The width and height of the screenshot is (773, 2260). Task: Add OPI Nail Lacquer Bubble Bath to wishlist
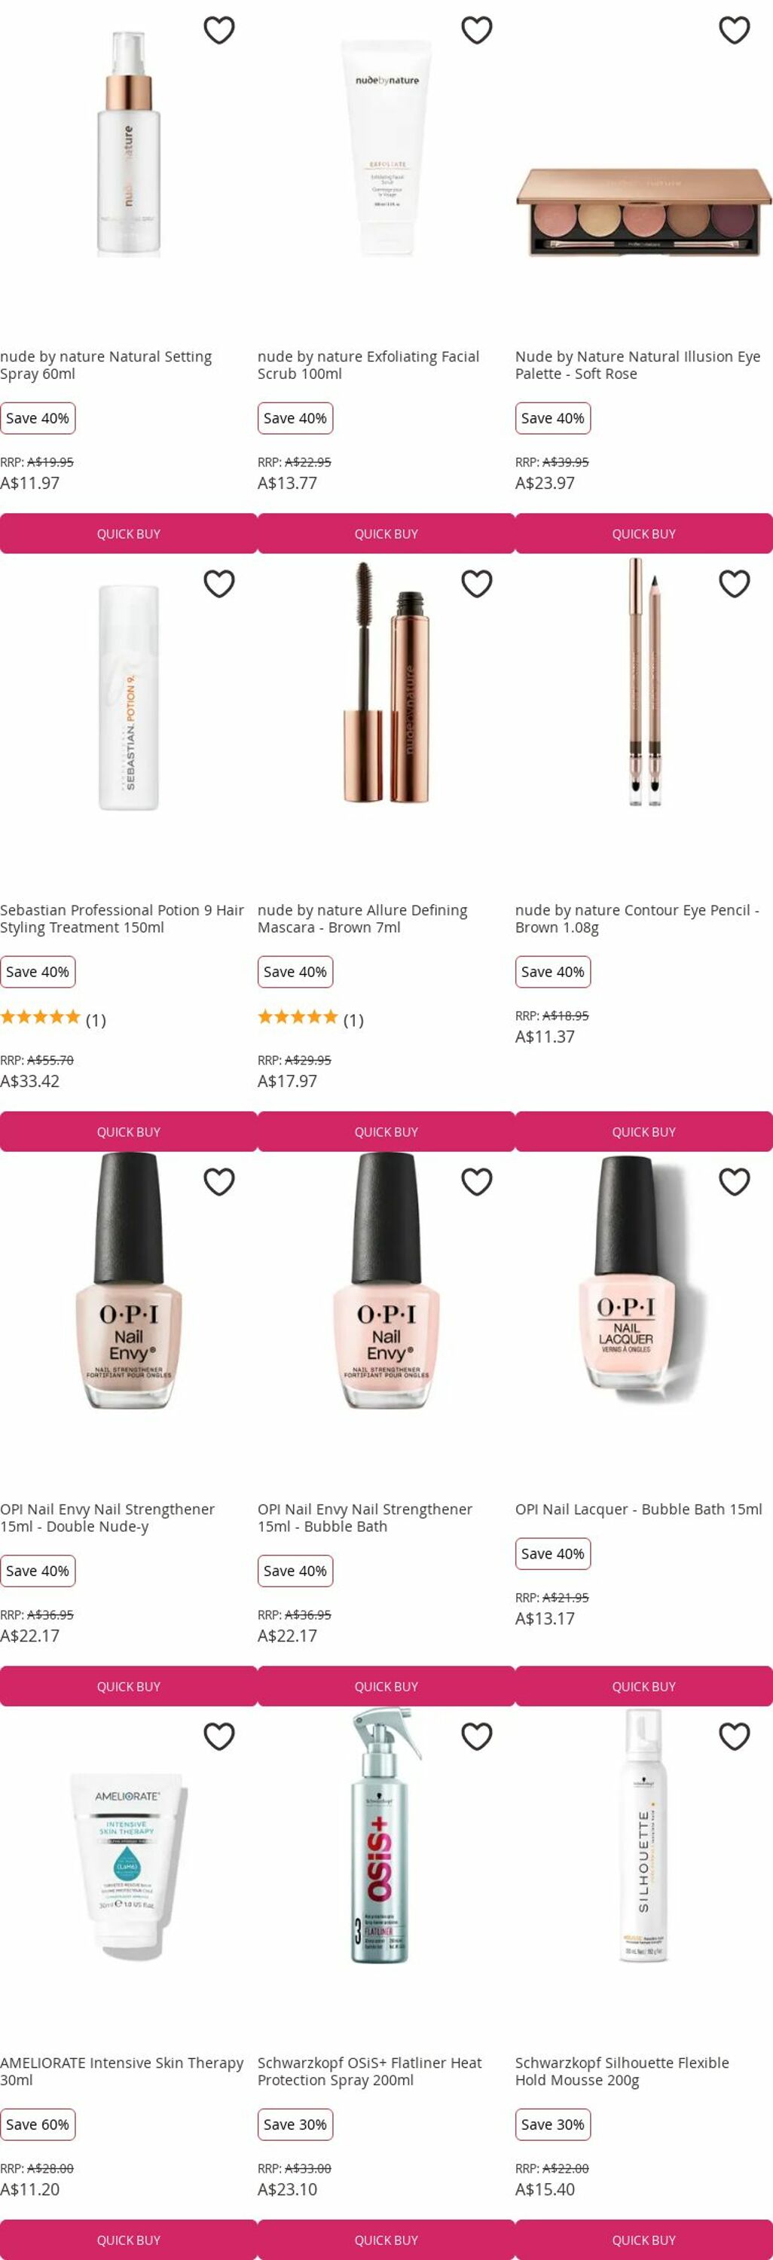pyautogui.click(x=735, y=1182)
